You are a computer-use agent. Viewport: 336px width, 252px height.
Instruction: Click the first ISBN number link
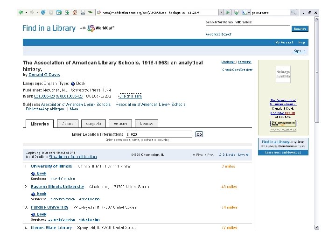44,96
